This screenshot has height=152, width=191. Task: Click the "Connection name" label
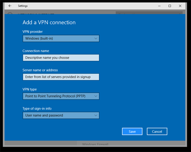[36, 51]
